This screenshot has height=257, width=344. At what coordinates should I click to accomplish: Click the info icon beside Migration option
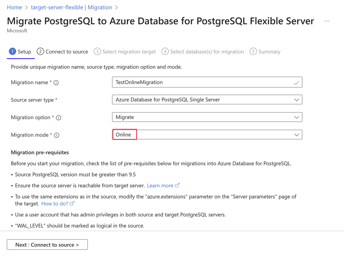pos(58,118)
